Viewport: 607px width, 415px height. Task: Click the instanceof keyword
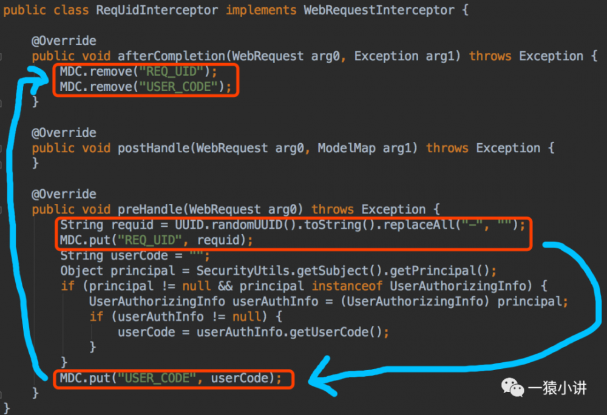point(347,286)
